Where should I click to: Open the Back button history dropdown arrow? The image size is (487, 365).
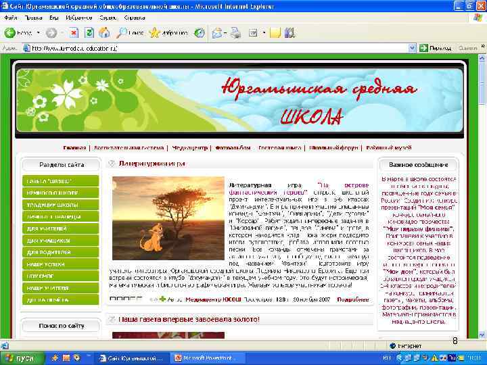(38, 32)
